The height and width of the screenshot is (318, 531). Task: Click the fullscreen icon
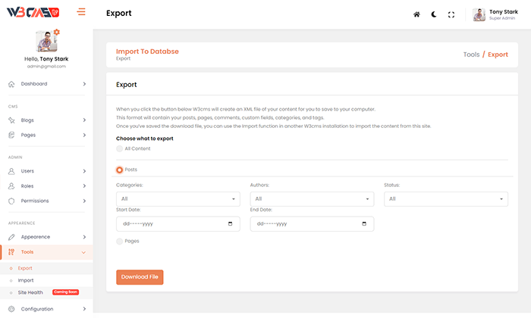pyautogui.click(x=451, y=14)
